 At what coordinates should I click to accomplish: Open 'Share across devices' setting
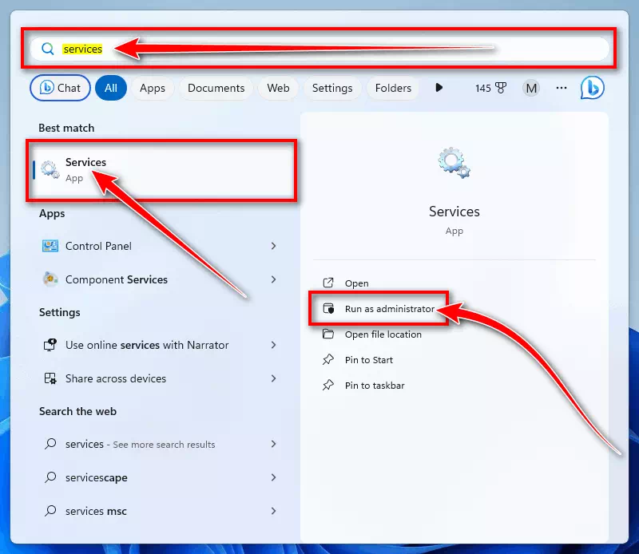pyautogui.click(x=159, y=378)
